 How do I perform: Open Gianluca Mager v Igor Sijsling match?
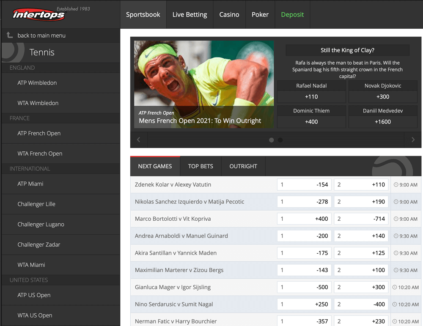173,287
